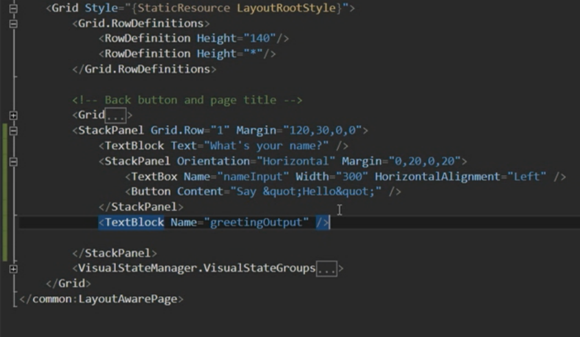Viewport: 580px width, 337px height.
Task: Expand VisualStateManager.VisualStateGroups node
Action: (13, 269)
